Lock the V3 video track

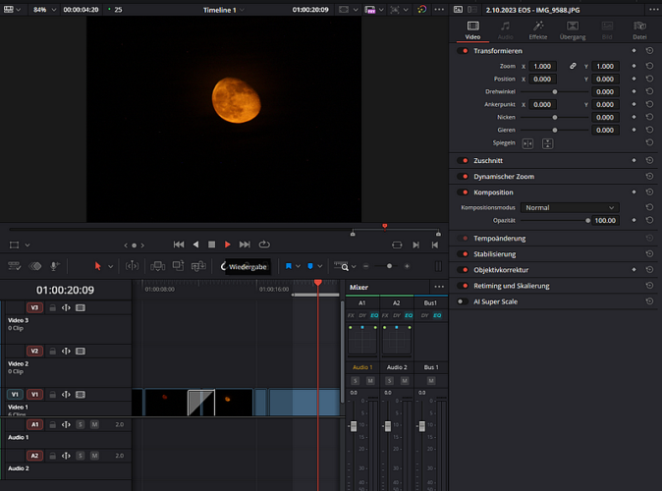tap(53, 307)
